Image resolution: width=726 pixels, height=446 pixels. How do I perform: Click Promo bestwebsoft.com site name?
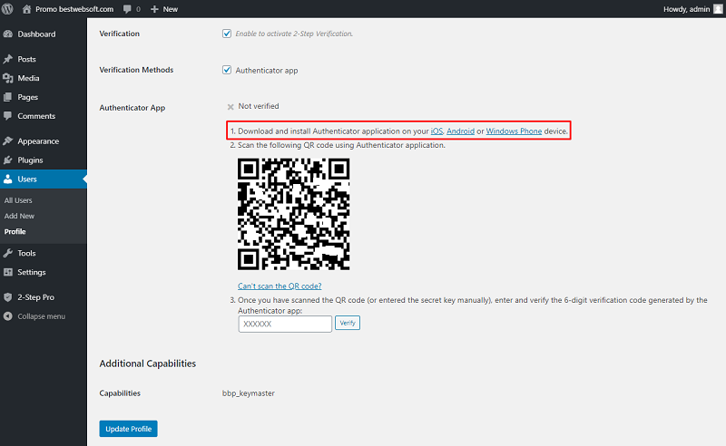click(74, 9)
